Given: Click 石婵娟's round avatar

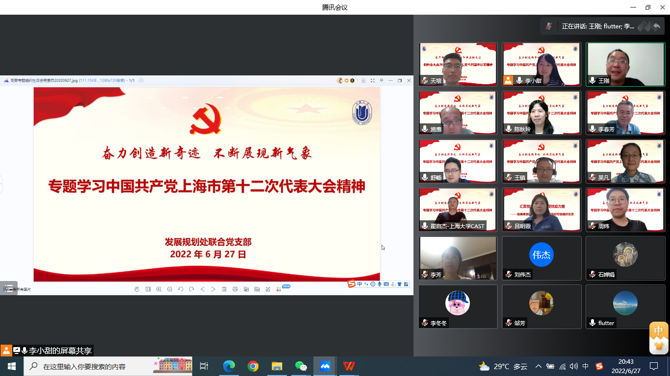Looking at the screenshot, I should [x=625, y=255].
